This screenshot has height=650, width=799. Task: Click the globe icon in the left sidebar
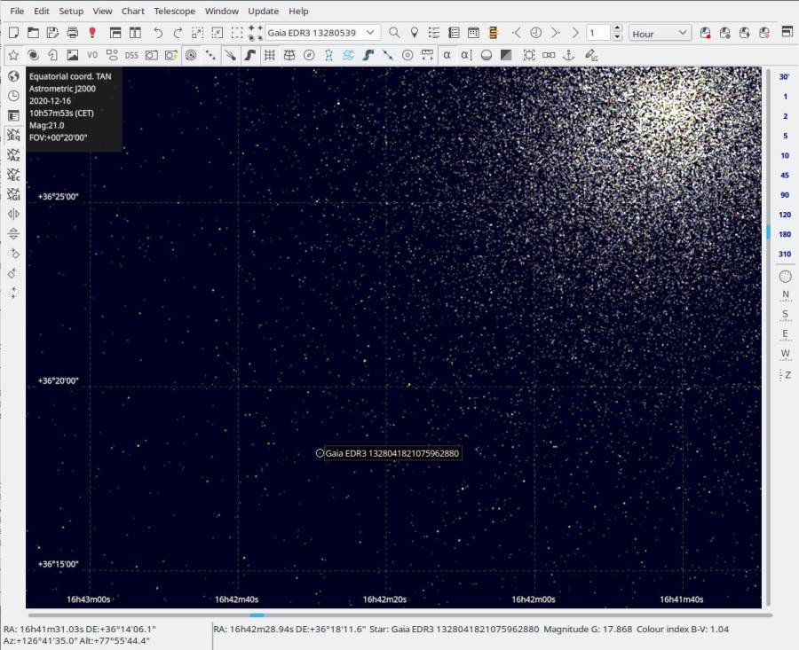pyautogui.click(x=13, y=76)
